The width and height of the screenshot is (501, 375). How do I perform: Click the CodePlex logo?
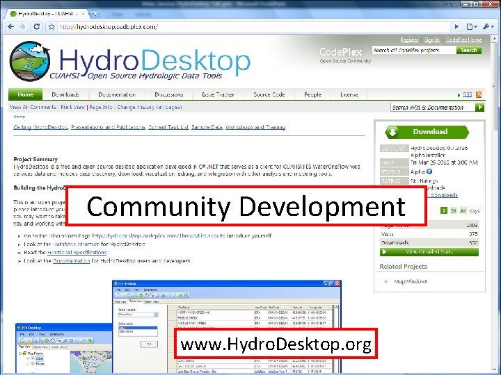tap(341, 52)
